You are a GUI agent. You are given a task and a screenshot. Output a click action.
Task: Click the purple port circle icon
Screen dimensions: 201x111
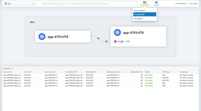click(x=115, y=42)
